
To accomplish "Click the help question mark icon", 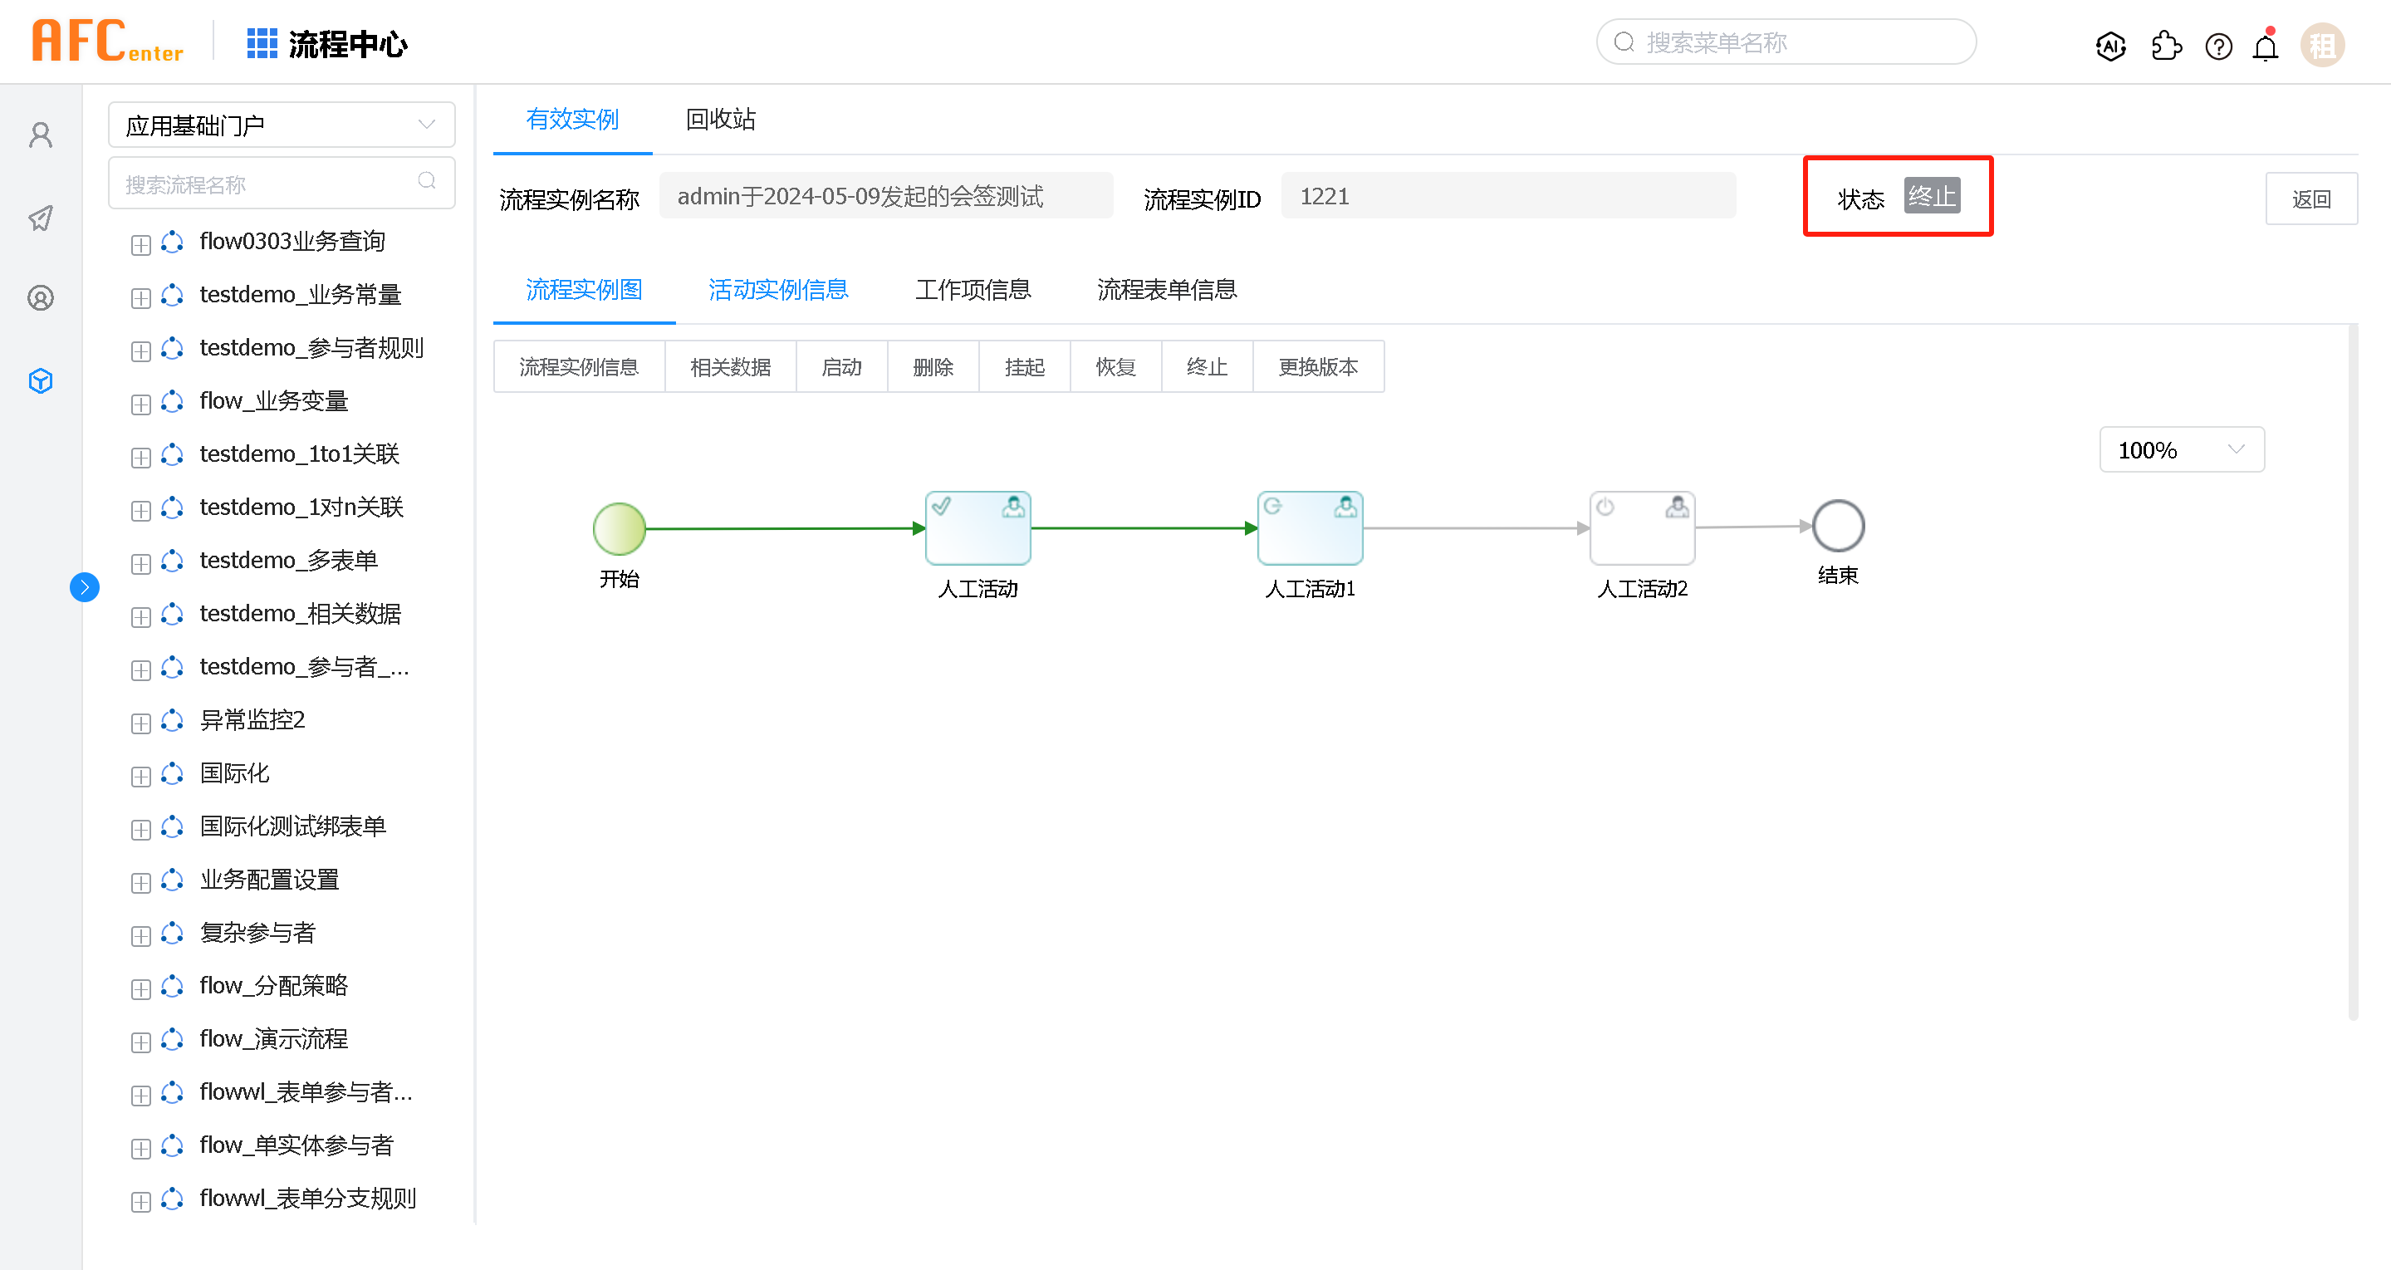I will (x=2217, y=46).
